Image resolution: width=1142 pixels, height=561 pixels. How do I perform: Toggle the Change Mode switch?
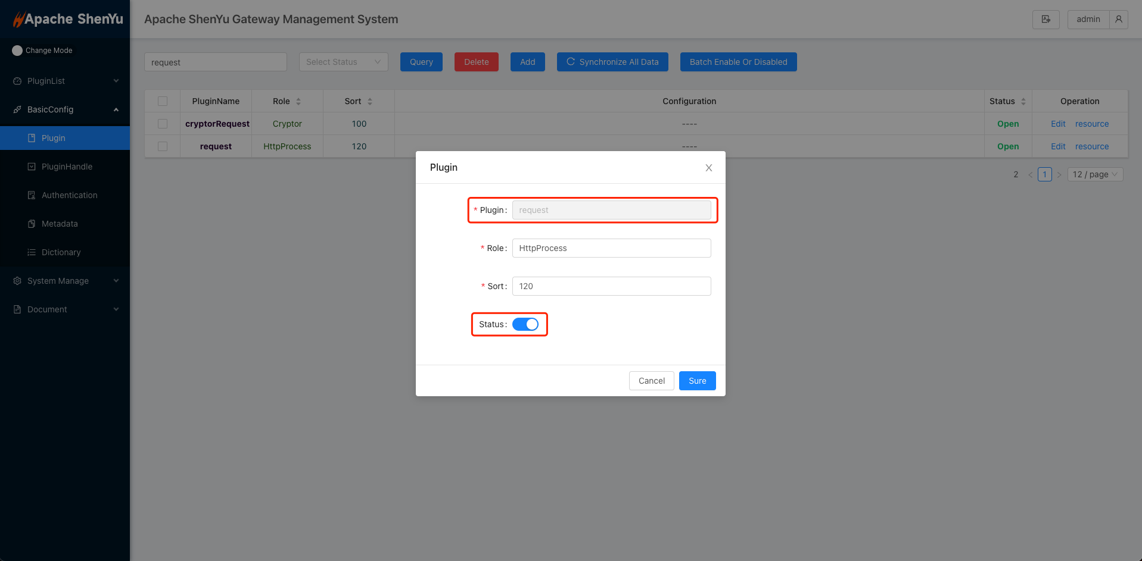pyautogui.click(x=17, y=51)
